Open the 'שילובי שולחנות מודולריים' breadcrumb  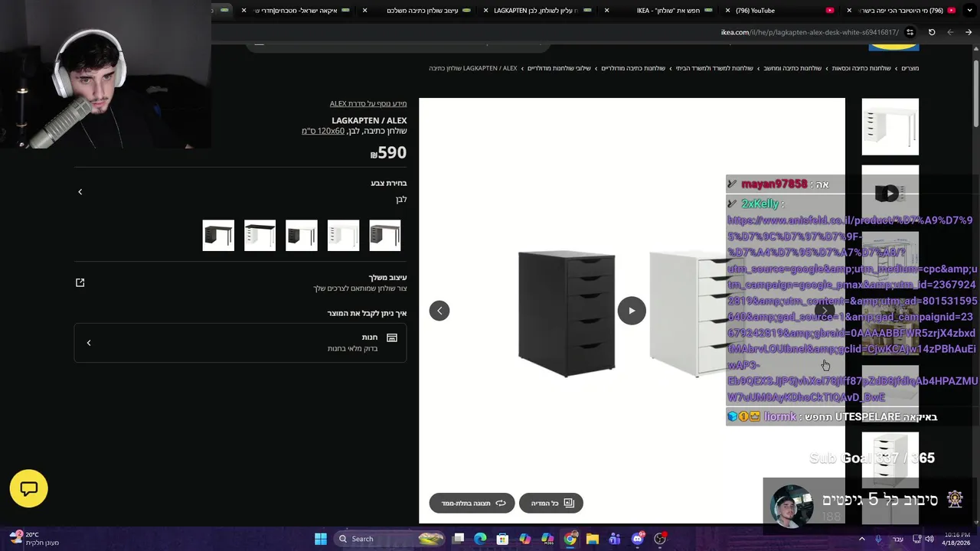point(559,68)
